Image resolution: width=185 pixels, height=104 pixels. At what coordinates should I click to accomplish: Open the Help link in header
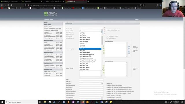click(137, 20)
